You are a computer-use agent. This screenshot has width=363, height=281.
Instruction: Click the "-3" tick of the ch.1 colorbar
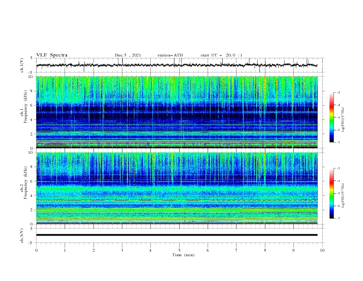pos(338,93)
